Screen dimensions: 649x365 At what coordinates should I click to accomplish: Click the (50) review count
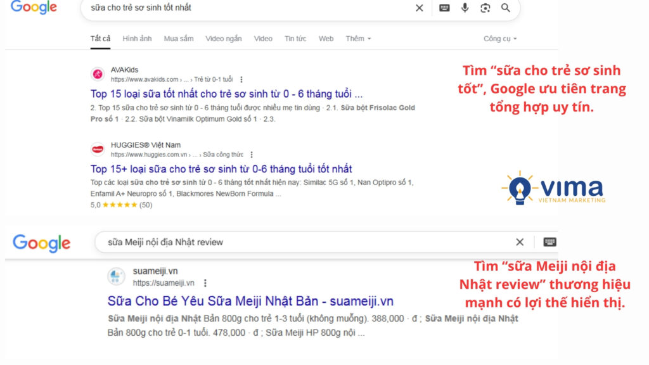(x=146, y=205)
